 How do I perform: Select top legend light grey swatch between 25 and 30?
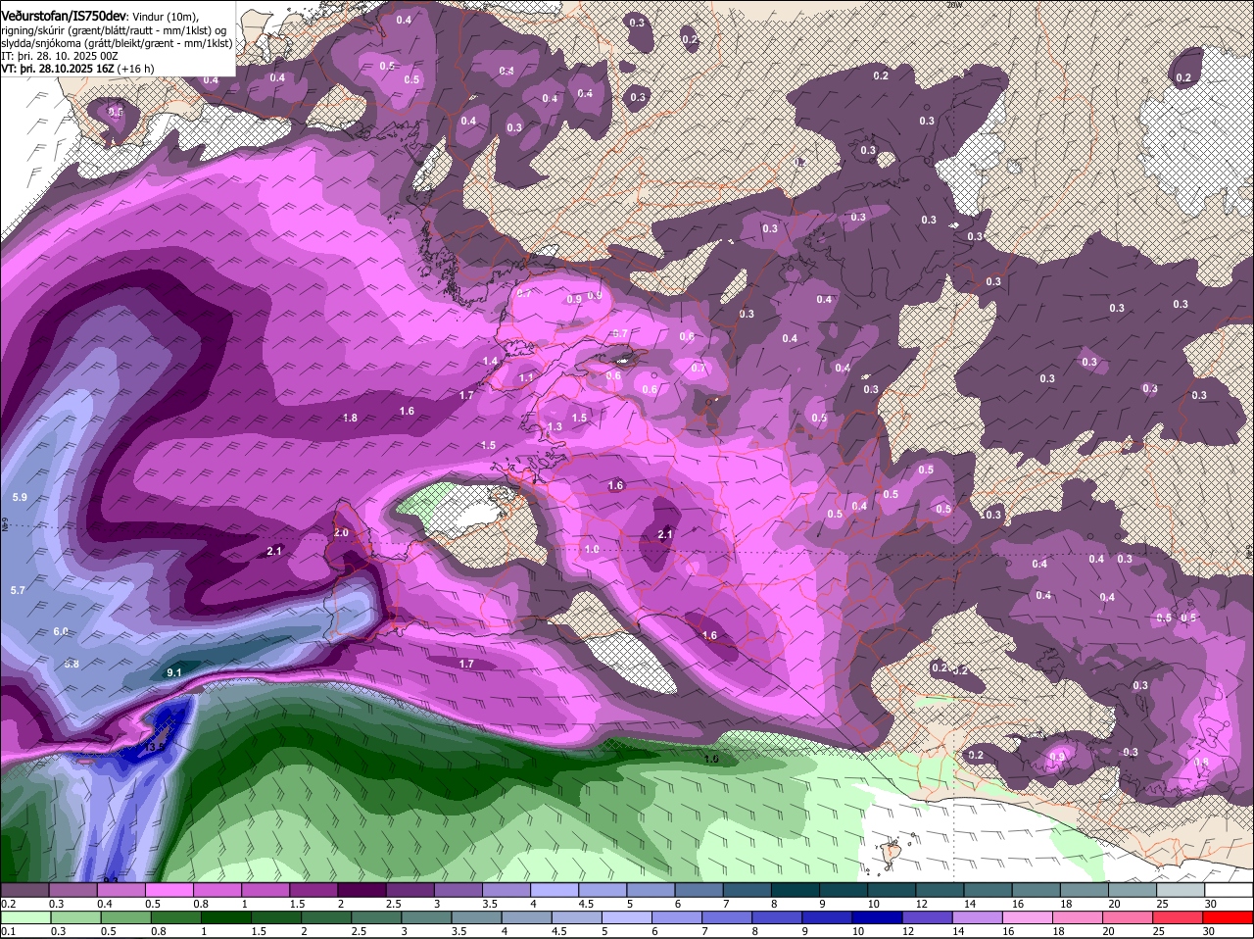(x=1181, y=889)
